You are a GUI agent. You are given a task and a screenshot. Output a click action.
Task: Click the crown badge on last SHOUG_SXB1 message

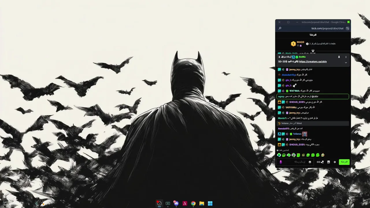pyautogui.click(x=280, y=145)
